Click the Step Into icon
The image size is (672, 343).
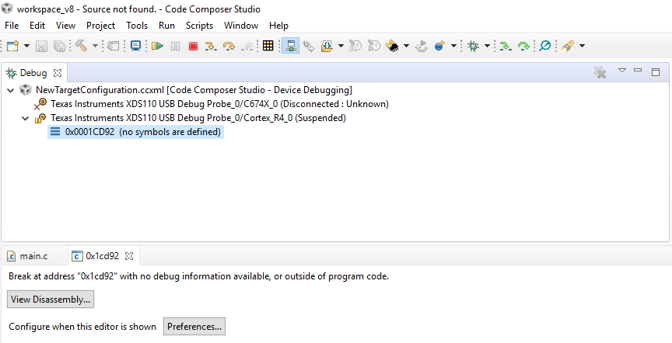211,46
